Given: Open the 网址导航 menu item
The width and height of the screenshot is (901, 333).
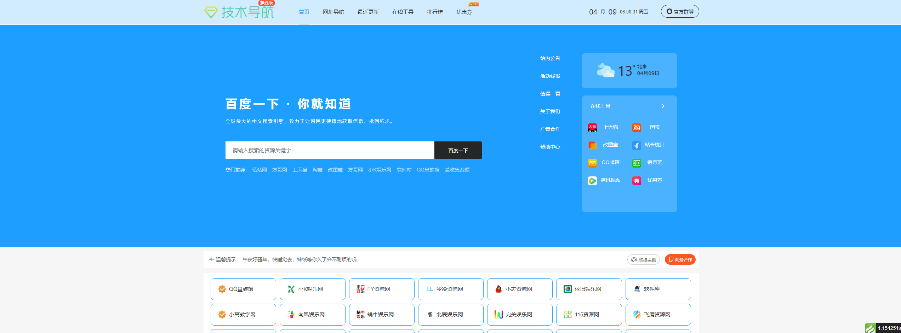Looking at the screenshot, I should pyautogui.click(x=333, y=12).
